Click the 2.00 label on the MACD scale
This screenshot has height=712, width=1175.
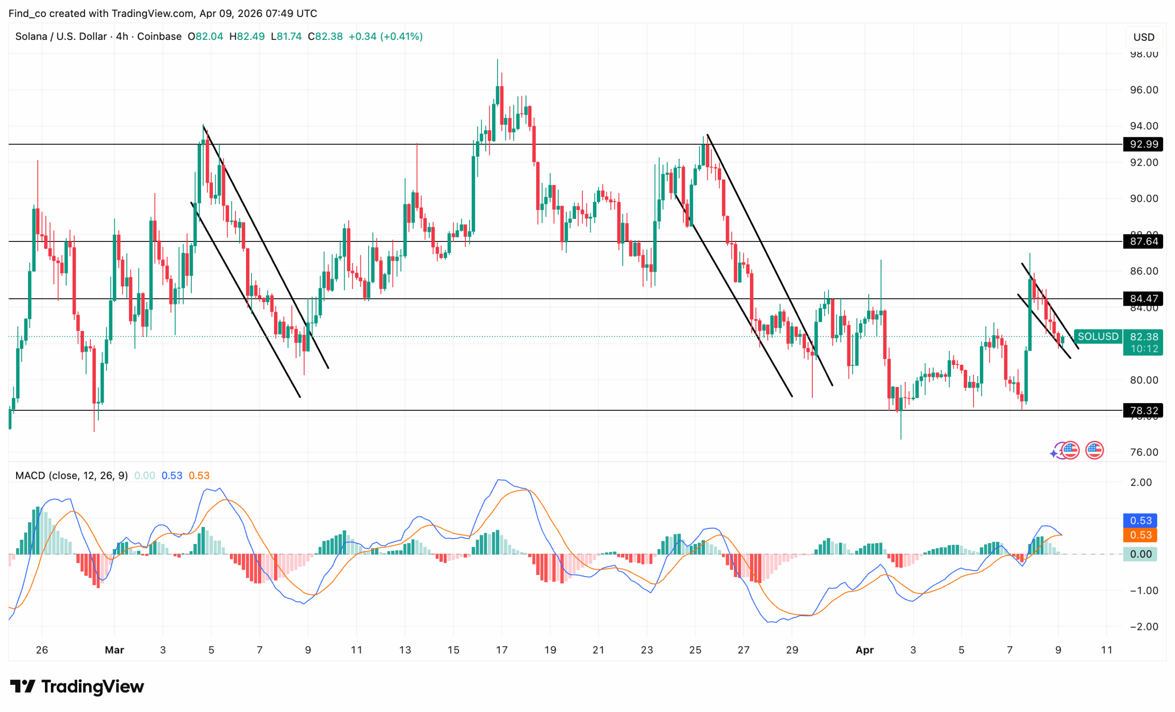[x=1141, y=482]
